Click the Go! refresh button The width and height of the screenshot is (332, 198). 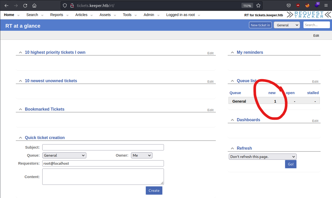coord(291,164)
